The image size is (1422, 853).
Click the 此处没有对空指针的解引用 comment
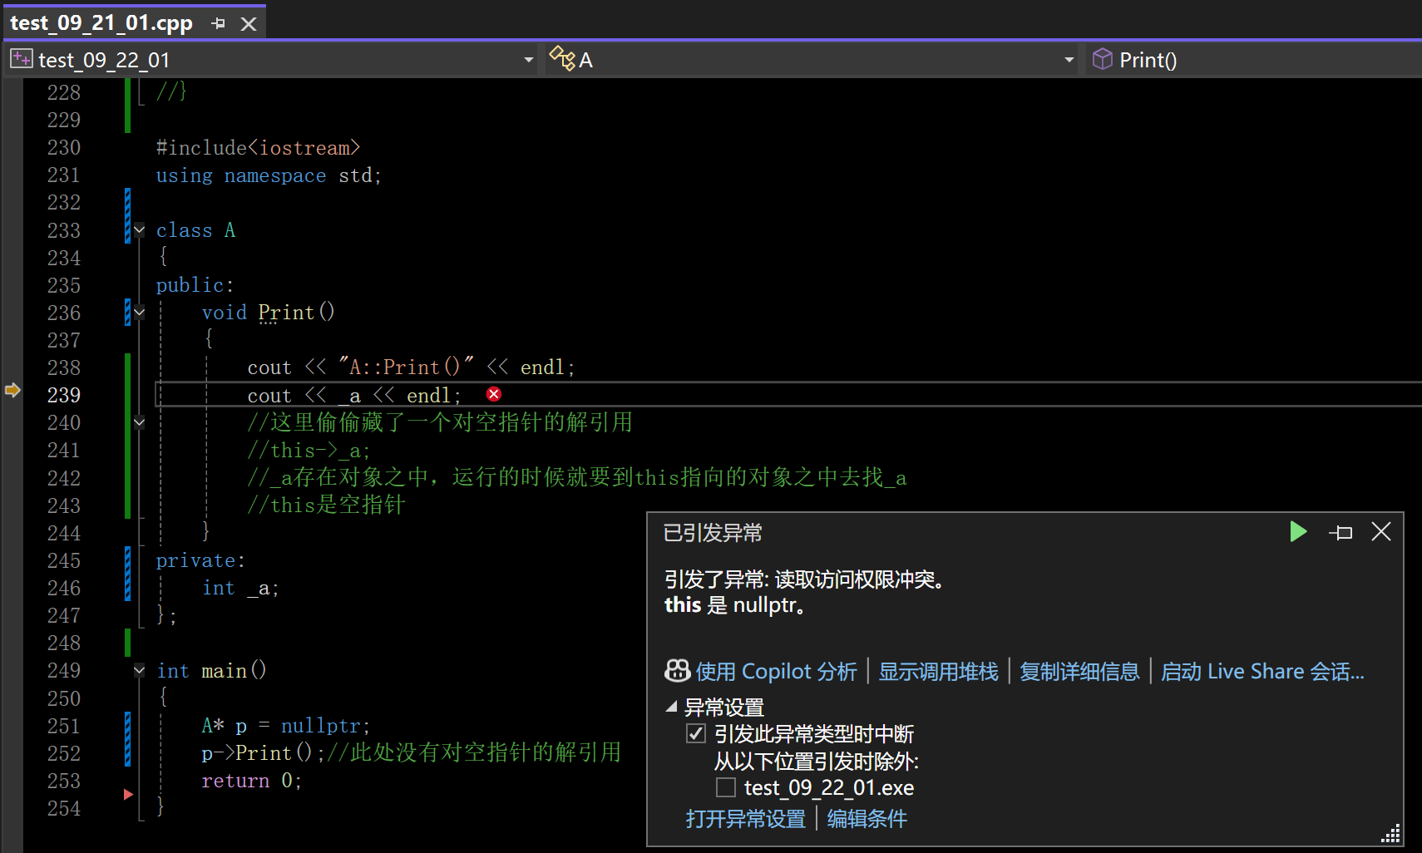coord(474,752)
